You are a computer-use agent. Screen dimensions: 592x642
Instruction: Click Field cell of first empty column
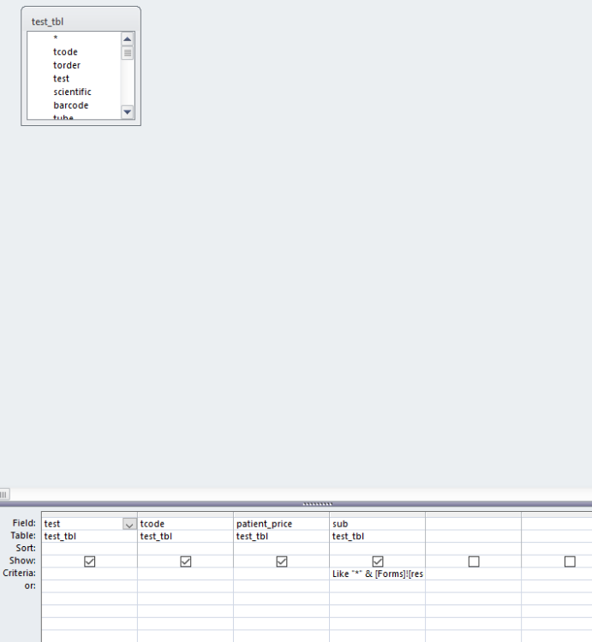pyautogui.click(x=474, y=524)
